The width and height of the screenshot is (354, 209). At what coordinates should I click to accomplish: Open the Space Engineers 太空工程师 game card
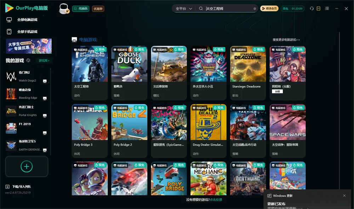(90, 73)
